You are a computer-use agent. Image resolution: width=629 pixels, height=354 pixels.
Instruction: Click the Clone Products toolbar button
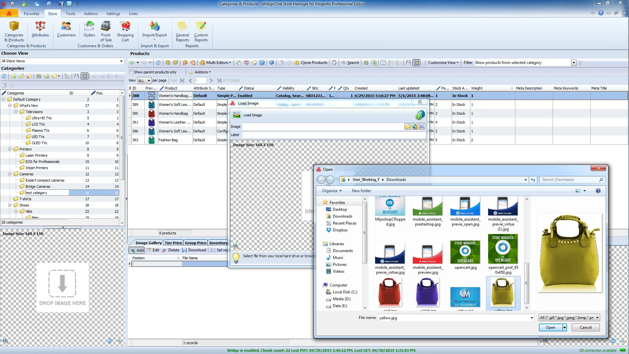(311, 63)
